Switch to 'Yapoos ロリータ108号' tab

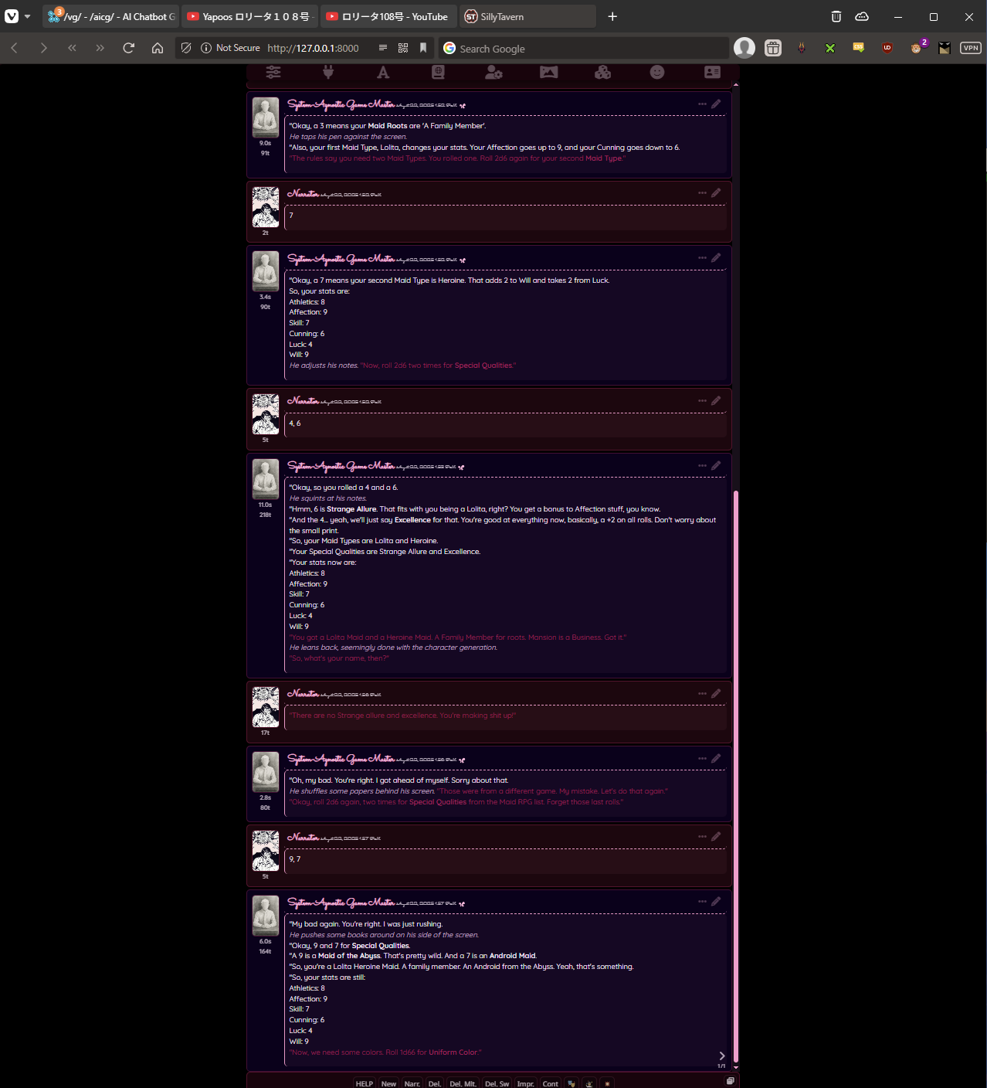click(249, 16)
